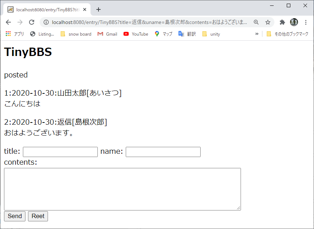
Task: Open the zoom magnifier icon in address bar
Action: pos(256,22)
